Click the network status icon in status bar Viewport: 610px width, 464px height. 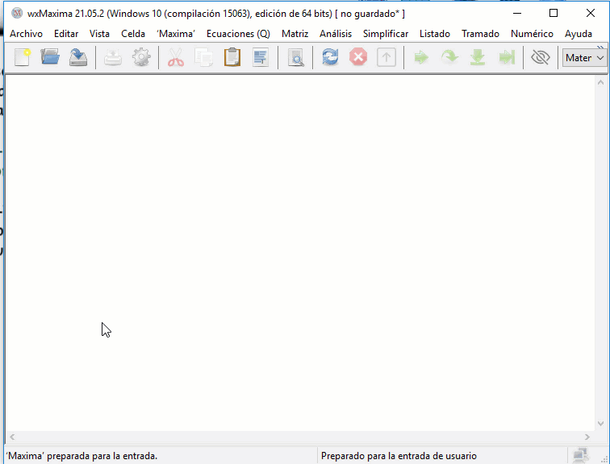(581, 455)
